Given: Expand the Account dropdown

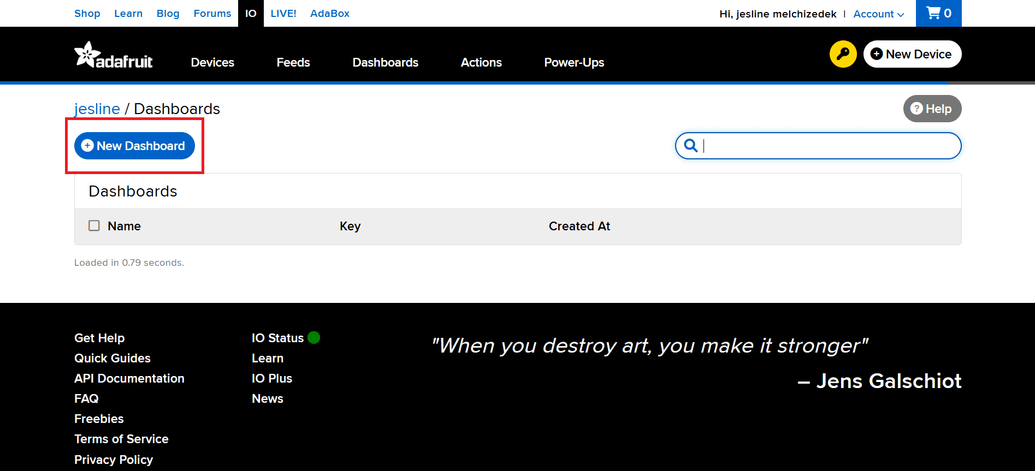Looking at the screenshot, I should [878, 14].
